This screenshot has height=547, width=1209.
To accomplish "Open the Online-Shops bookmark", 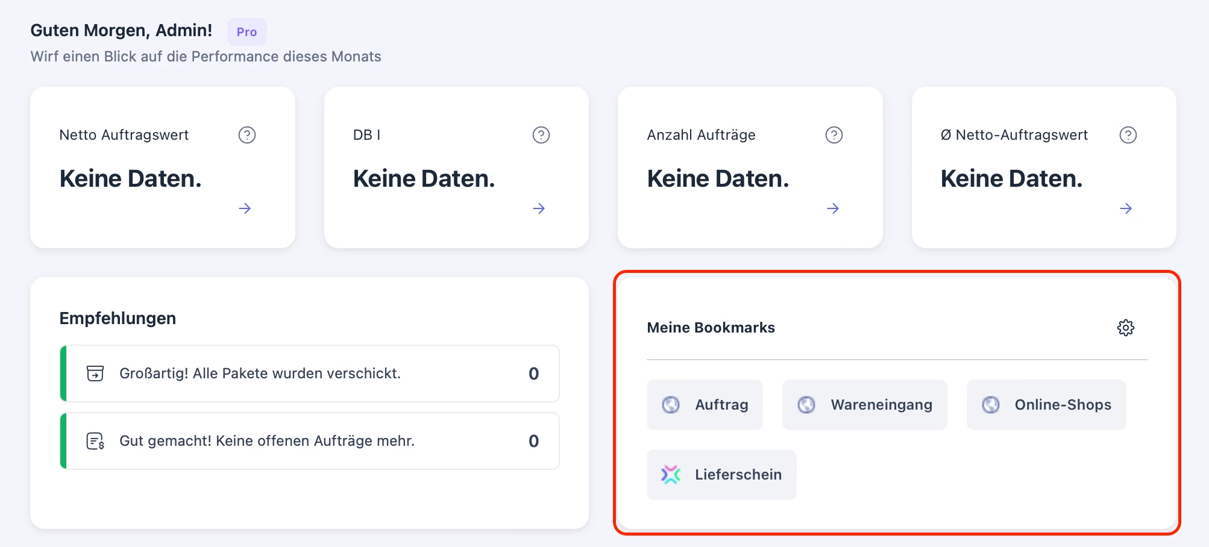I will click(x=1046, y=405).
